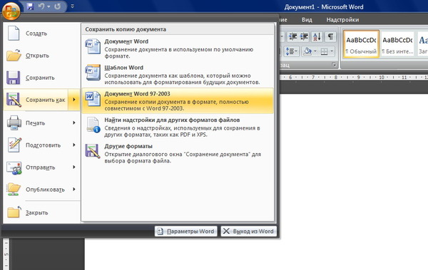Click the Save icon in Quick Access Toolbar
The height and width of the screenshot is (270, 428).
point(30,6)
